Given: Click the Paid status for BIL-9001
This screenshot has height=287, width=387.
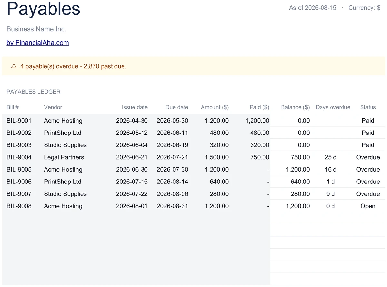Looking at the screenshot, I should point(368,121).
